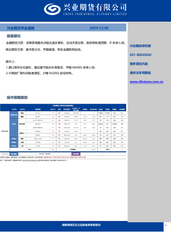This screenshot has height=242, width=171.
Task: Click the 一级分类 column header
Action: pos(14,109)
